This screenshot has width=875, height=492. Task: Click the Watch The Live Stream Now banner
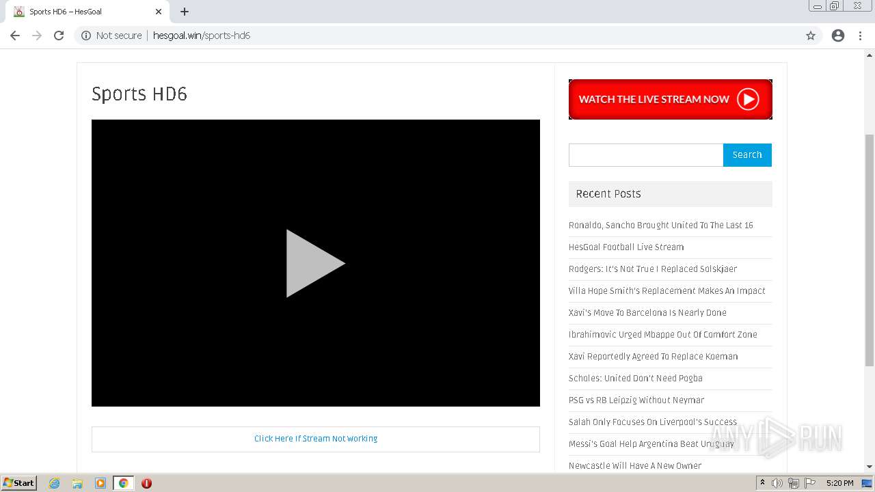[x=671, y=99]
